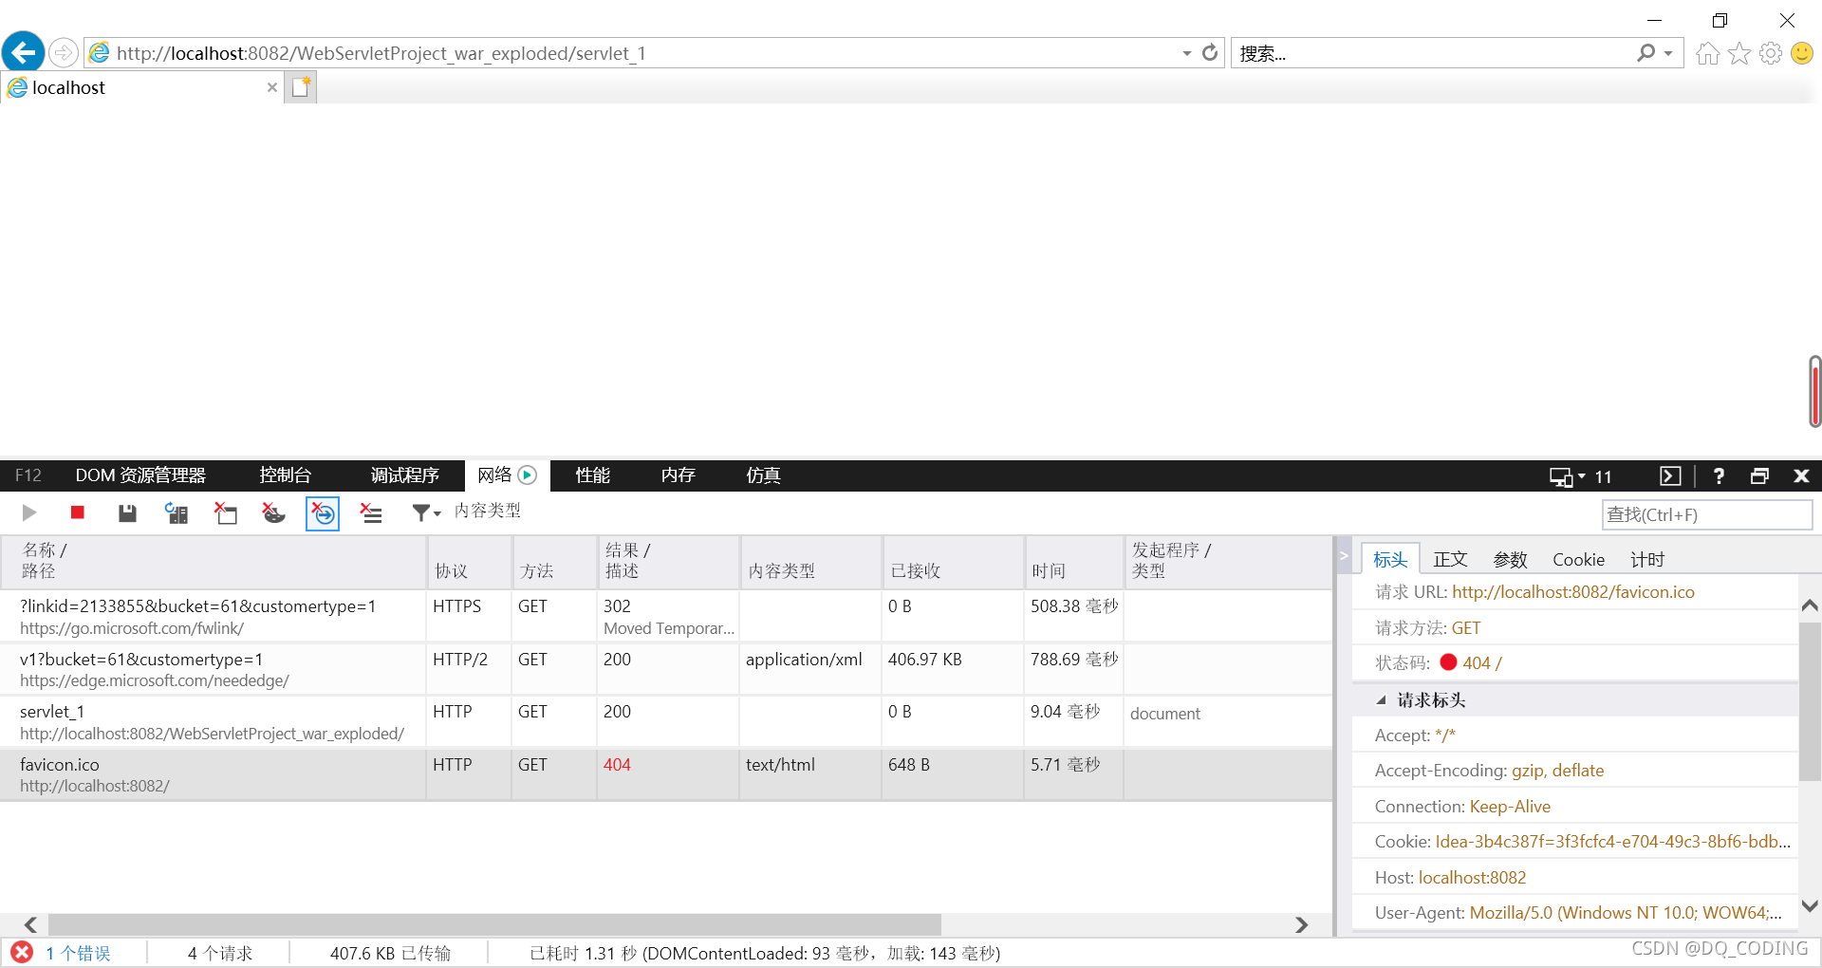Screen dimensions: 1822x968
Task: Open the Cookie details tab
Action: tap(1578, 560)
